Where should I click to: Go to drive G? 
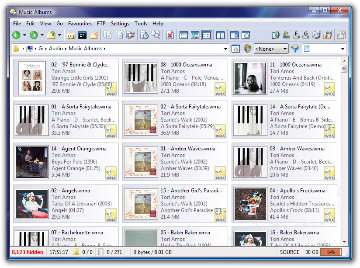point(306,35)
